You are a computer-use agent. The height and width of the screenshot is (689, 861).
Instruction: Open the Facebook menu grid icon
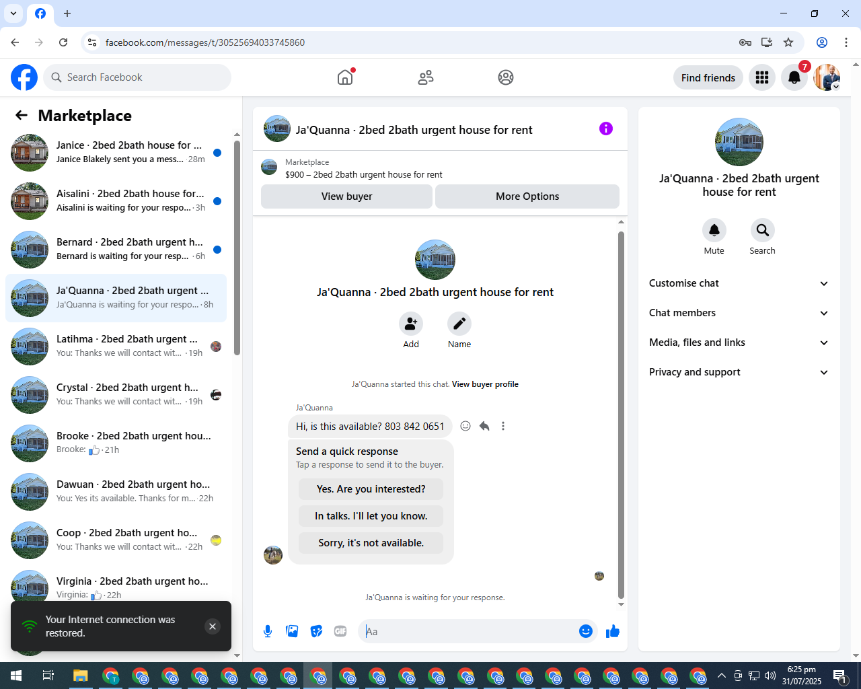tap(762, 77)
